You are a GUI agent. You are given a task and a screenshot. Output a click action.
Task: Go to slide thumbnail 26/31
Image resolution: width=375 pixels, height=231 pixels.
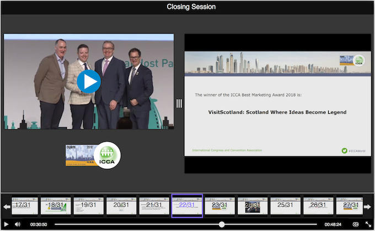tap(318, 206)
